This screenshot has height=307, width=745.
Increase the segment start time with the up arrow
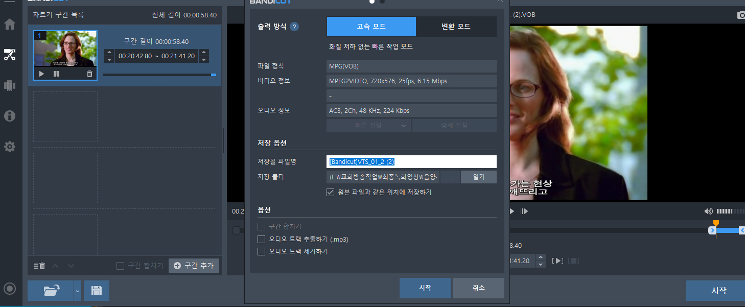coord(109,52)
